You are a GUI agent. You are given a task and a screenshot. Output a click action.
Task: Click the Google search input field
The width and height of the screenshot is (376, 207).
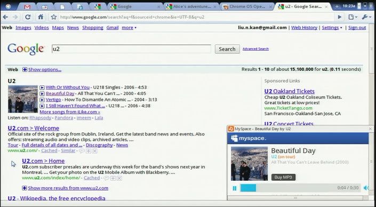131,49
